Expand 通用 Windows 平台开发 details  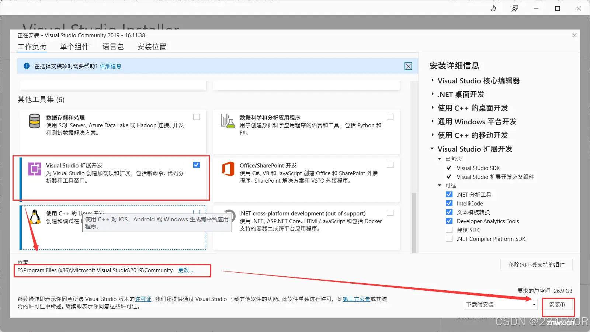coord(433,121)
